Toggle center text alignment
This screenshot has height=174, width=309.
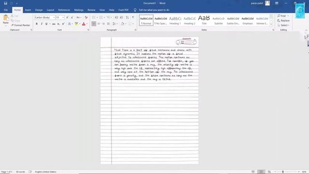(x=98, y=24)
